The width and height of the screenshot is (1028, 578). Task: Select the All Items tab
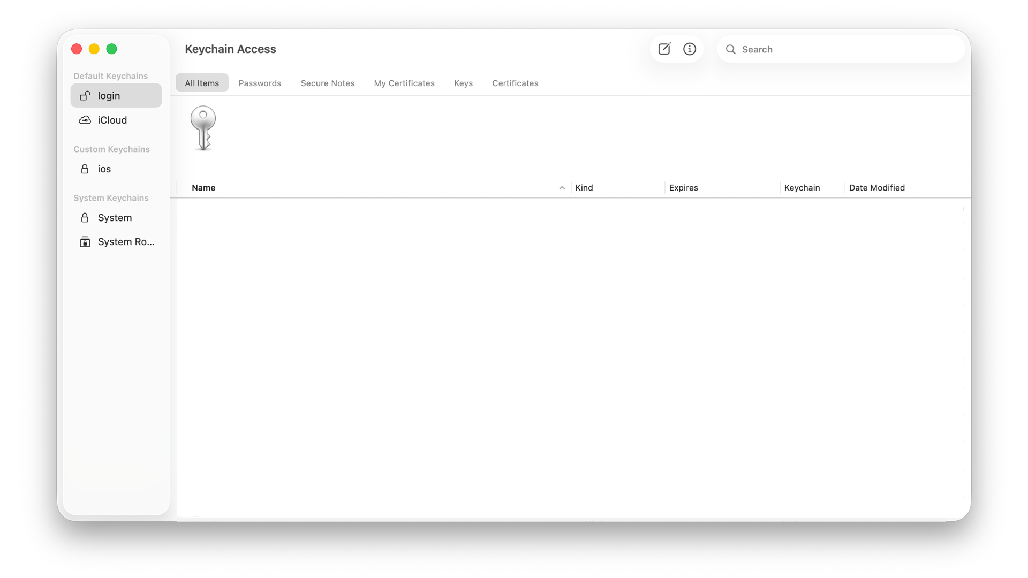click(x=202, y=83)
